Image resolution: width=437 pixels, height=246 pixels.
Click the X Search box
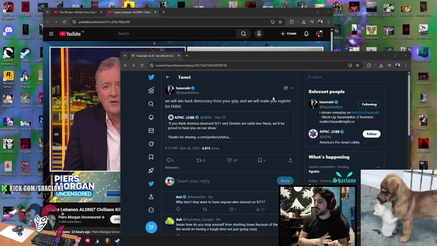tap(344, 77)
